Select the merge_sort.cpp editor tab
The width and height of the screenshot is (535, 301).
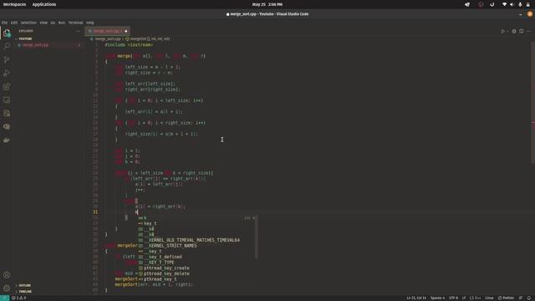(108, 31)
